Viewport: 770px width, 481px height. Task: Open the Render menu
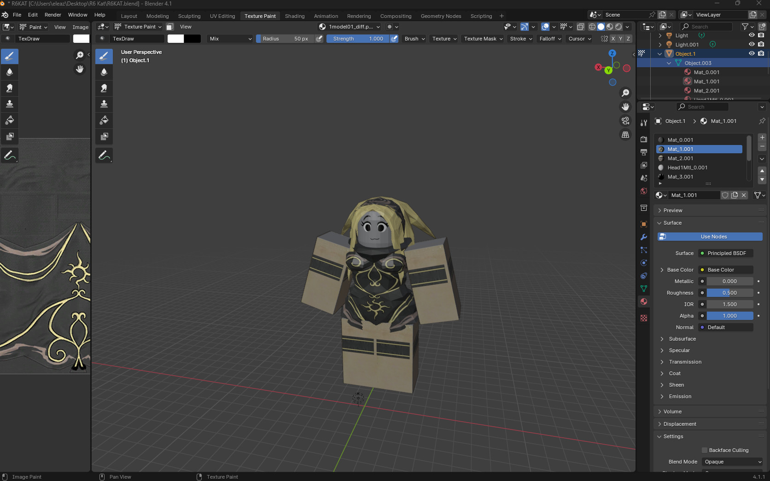pyautogui.click(x=52, y=14)
